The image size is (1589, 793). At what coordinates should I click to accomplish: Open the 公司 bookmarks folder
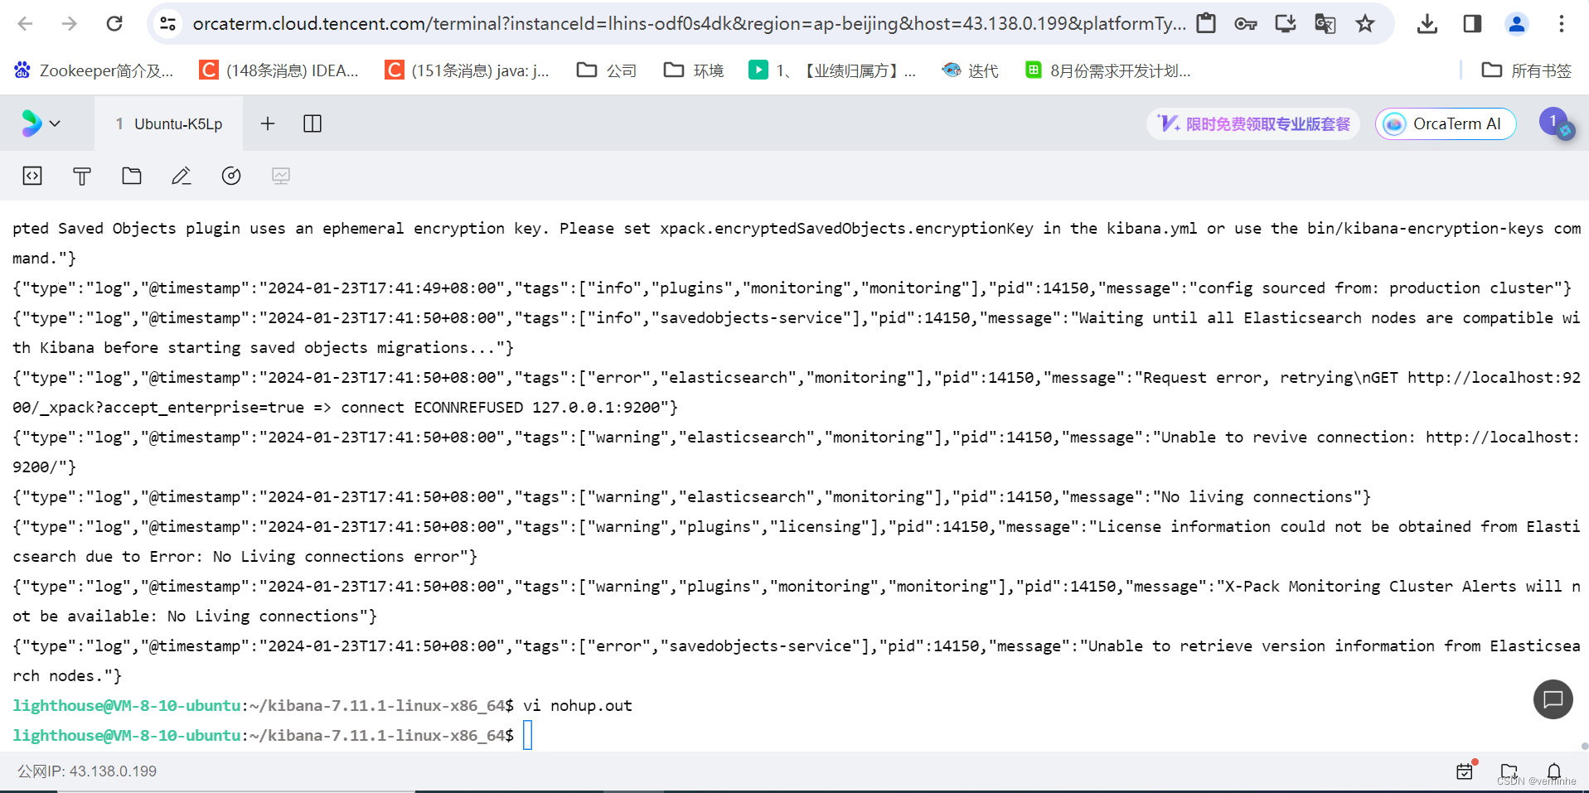(x=606, y=70)
